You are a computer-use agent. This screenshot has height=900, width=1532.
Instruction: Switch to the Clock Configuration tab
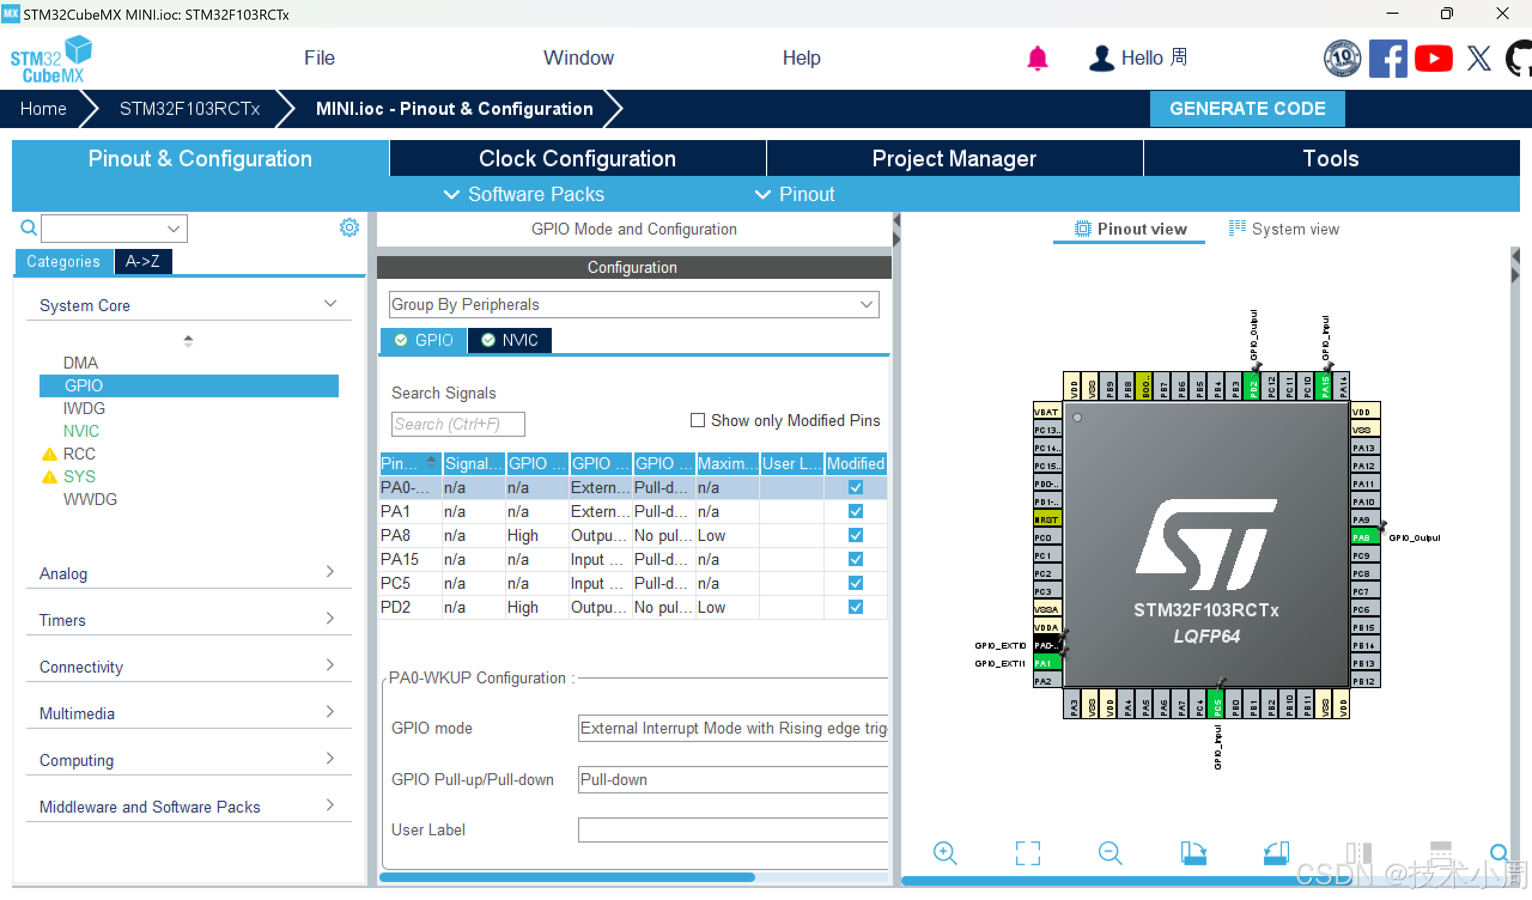point(577,158)
